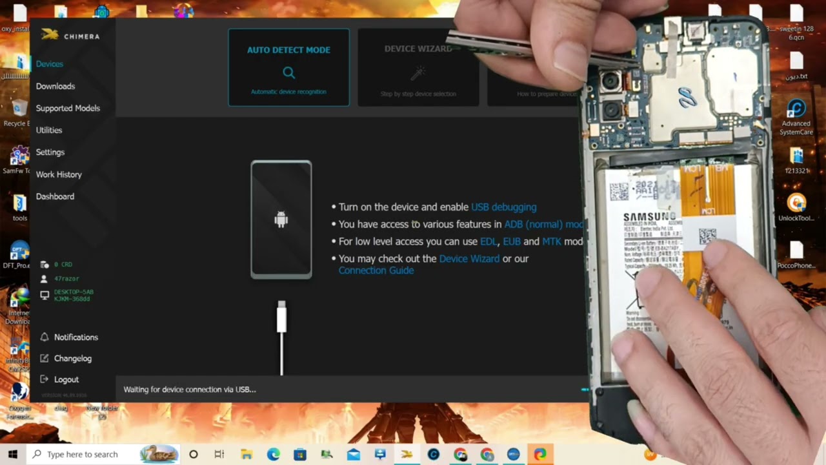Viewport: 826px width, 465px height.
Task: Open the Chimera Dashboard
Action: (x=55, y=196)
